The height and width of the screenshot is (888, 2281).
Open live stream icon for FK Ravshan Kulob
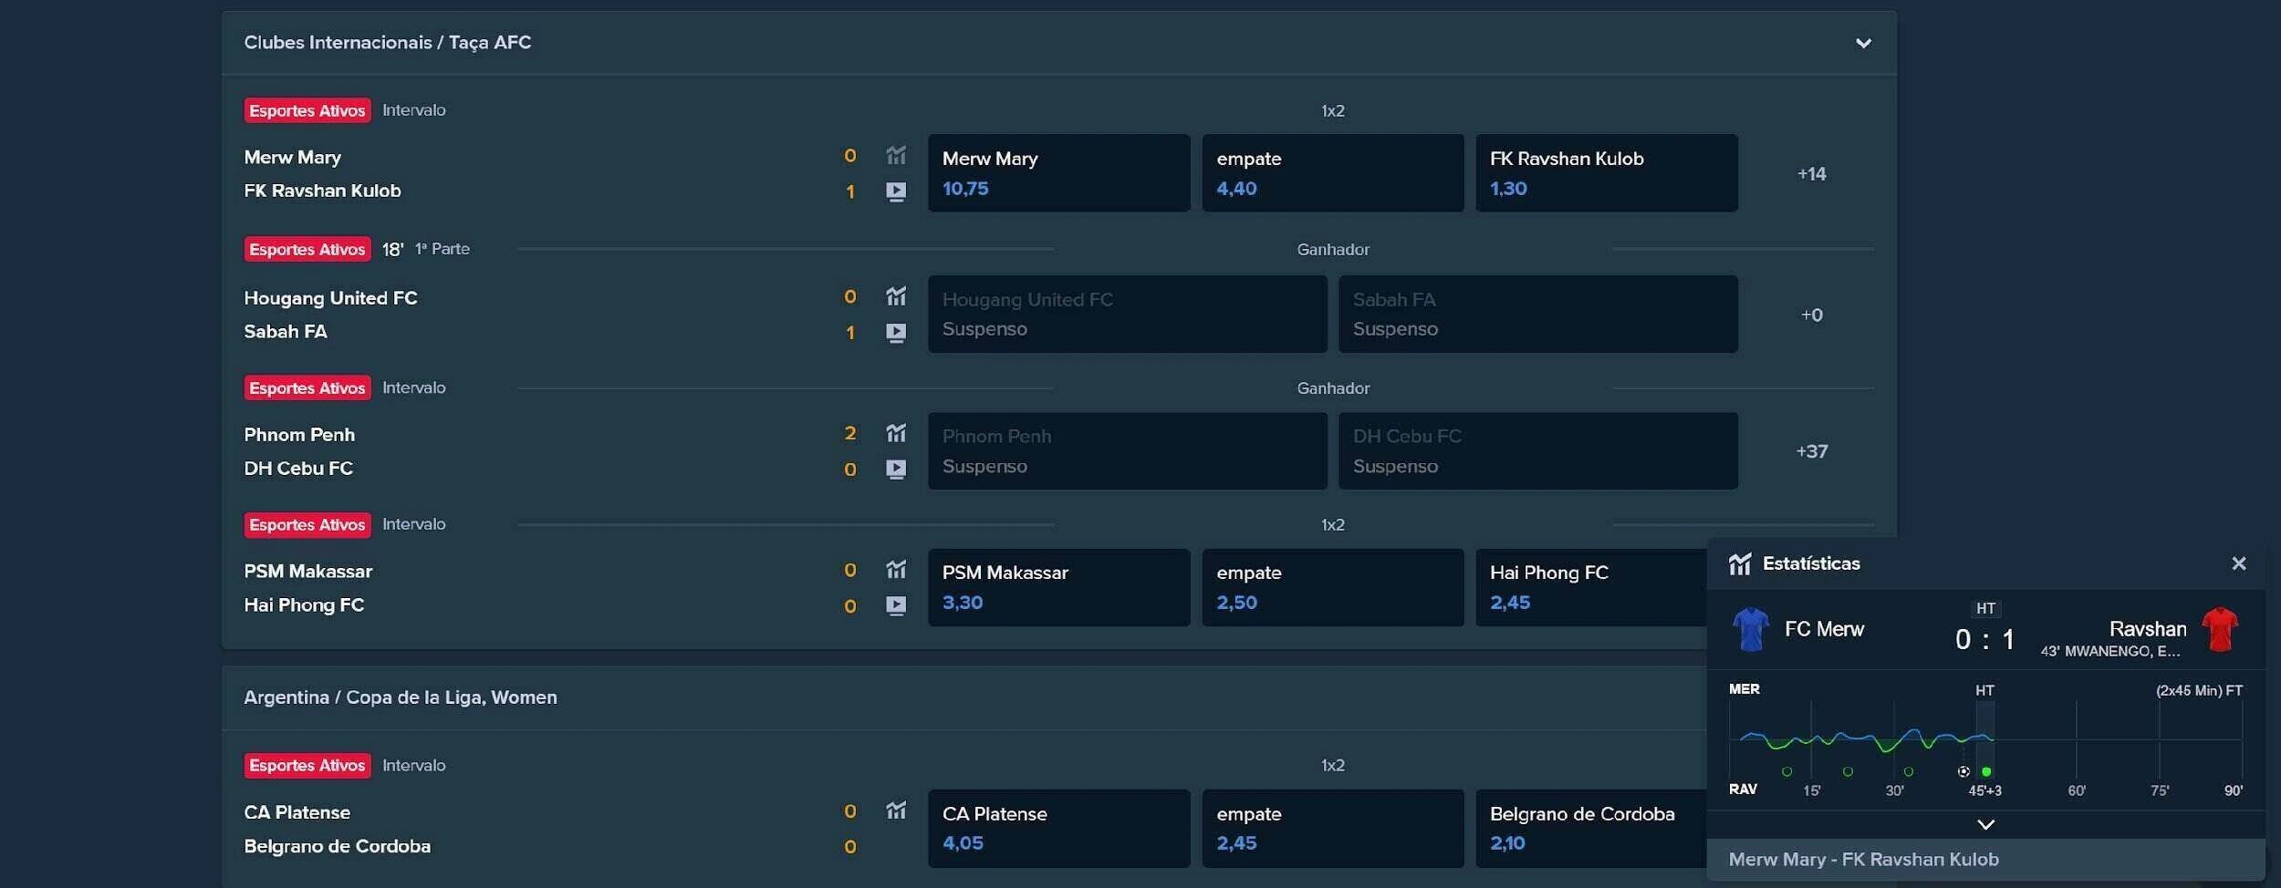point(896,191)
